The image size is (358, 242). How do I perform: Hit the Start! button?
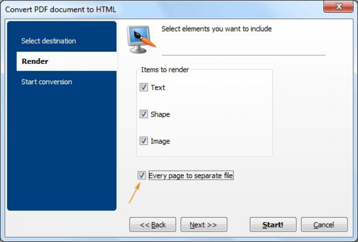click(273, 225)
